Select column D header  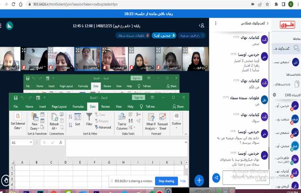click(65, 162)
